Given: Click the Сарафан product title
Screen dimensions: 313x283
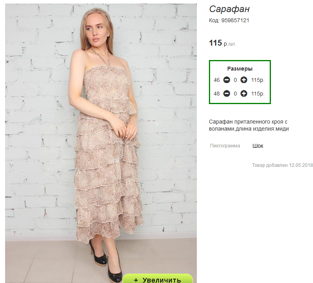Looking at the screenshot, I should click(x=229, y=9).
